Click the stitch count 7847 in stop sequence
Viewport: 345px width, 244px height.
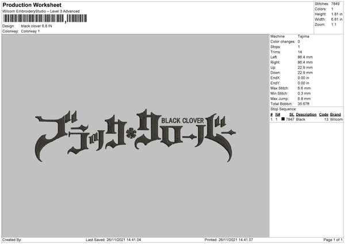tap(290, 119)
